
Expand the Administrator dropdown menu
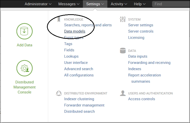[38, 4]
